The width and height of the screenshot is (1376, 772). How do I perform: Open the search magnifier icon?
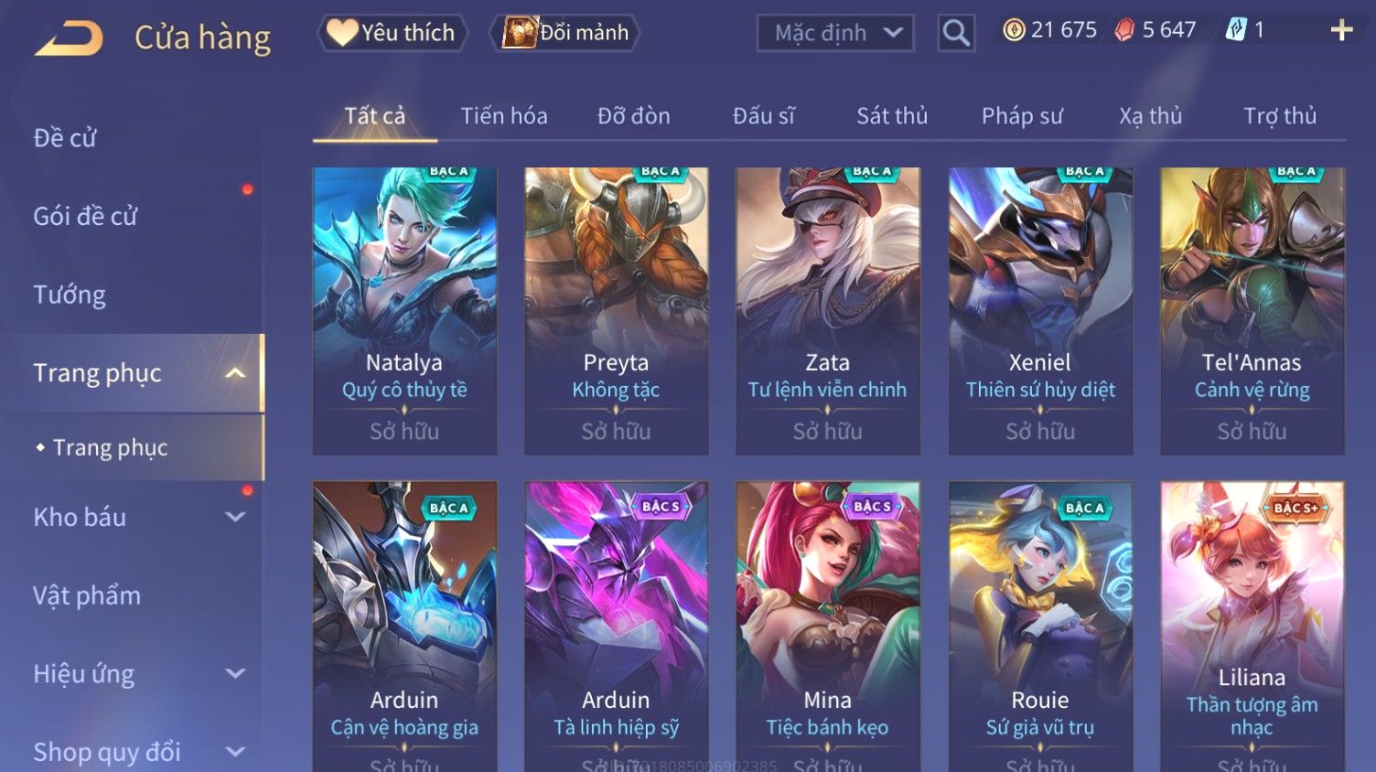pos(956,33)
